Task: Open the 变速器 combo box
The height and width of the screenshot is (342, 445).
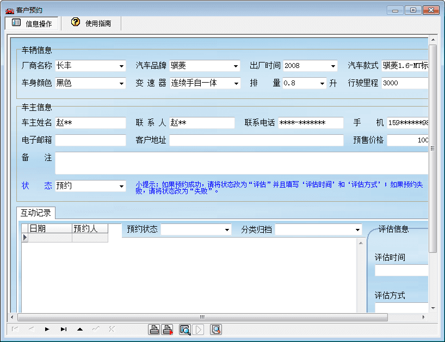Action: pos(236,84)
